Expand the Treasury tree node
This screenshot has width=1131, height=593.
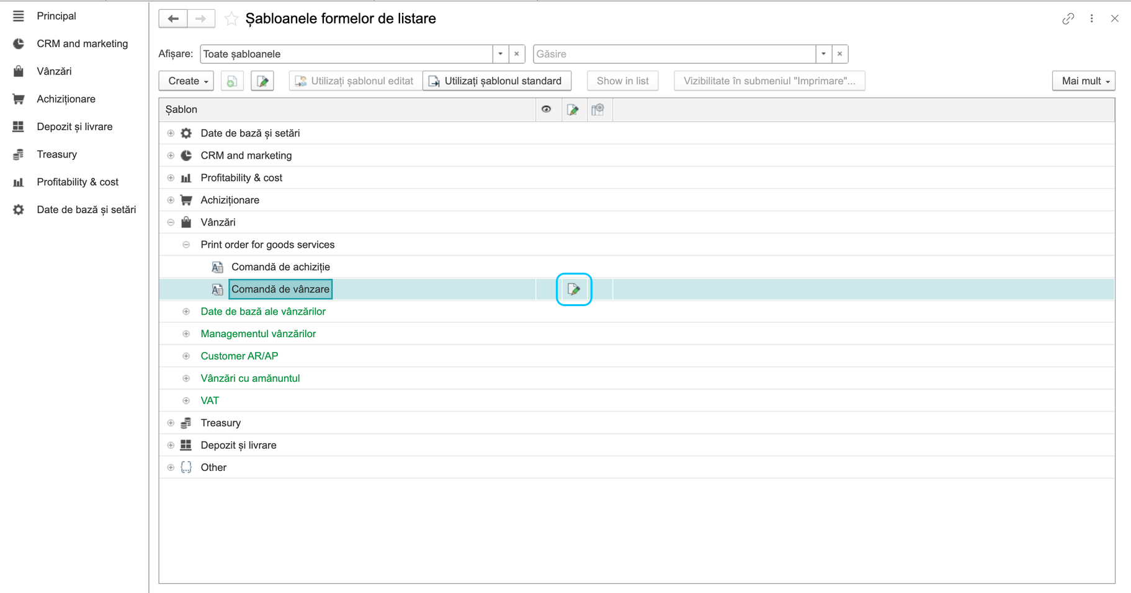(171, 423)
